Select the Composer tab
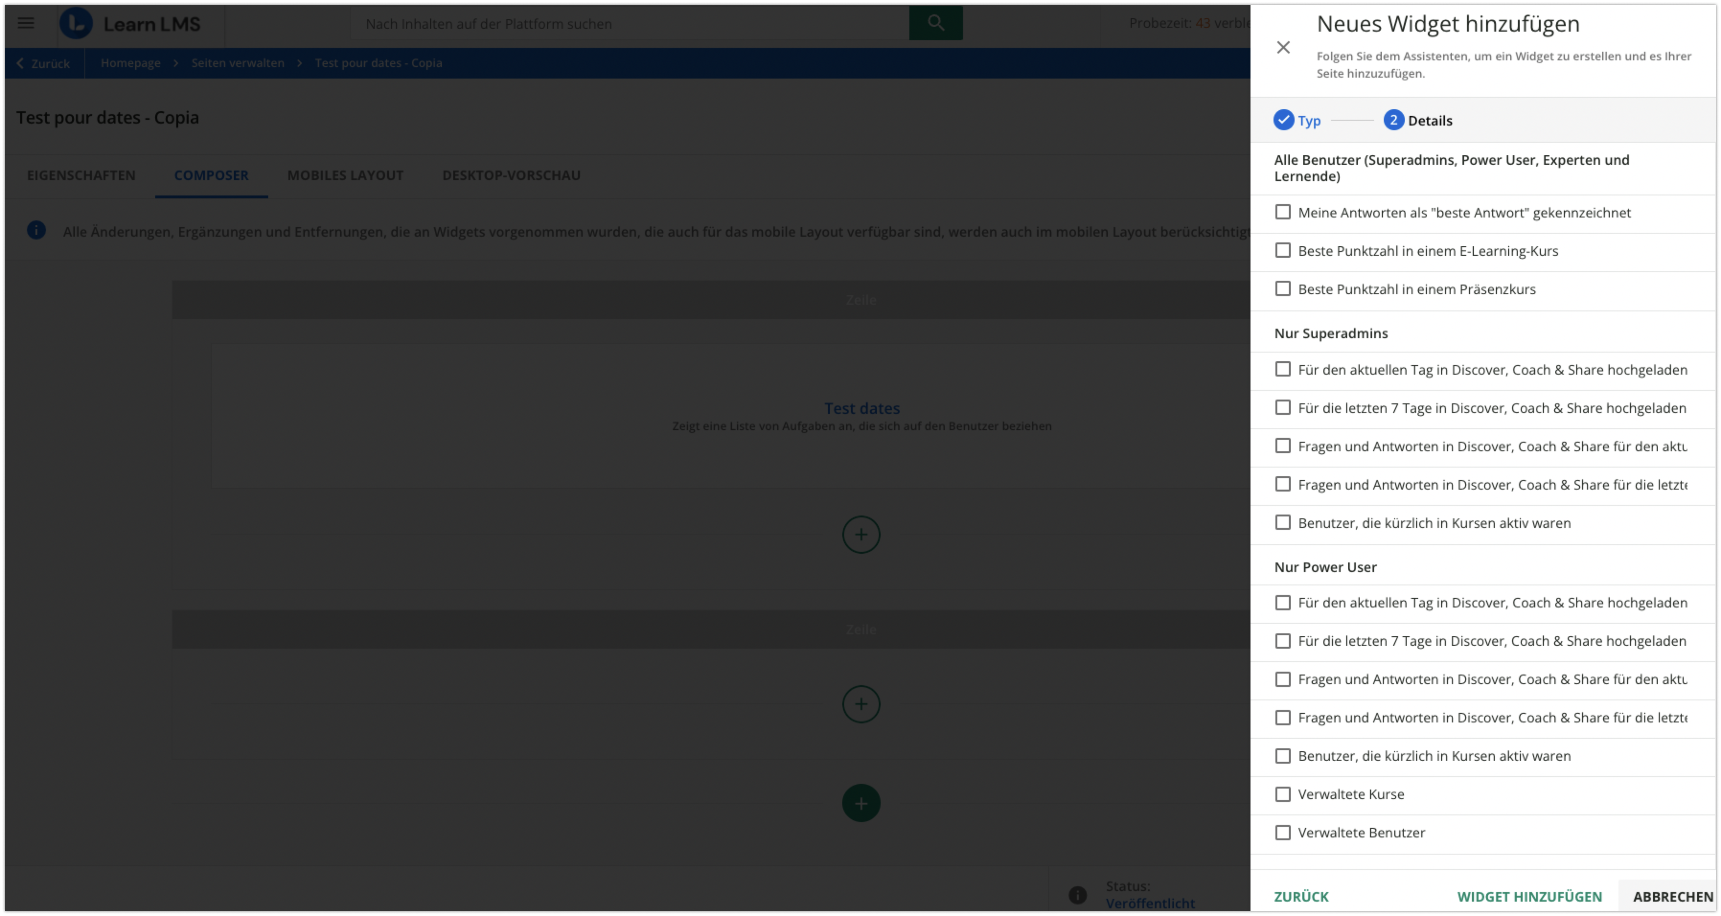This screenshot has height=916, width=1721. pos(211,175)
